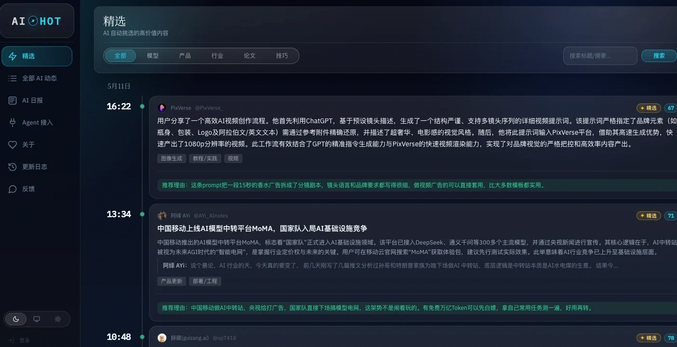Click the 精选 badge on the PixVerse post

pyautogui.click(x=649, y=108)
